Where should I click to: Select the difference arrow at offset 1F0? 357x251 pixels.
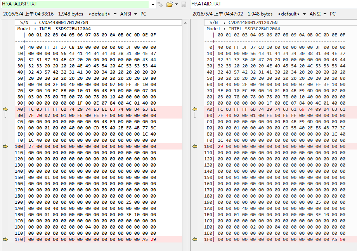[x=5, y=239]
